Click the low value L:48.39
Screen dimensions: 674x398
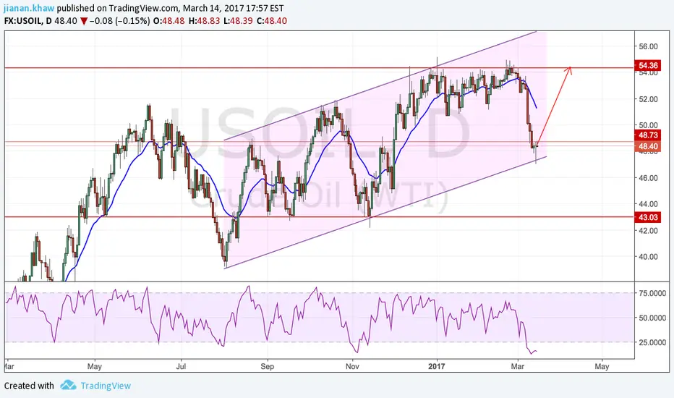click(x=238, y=21)
